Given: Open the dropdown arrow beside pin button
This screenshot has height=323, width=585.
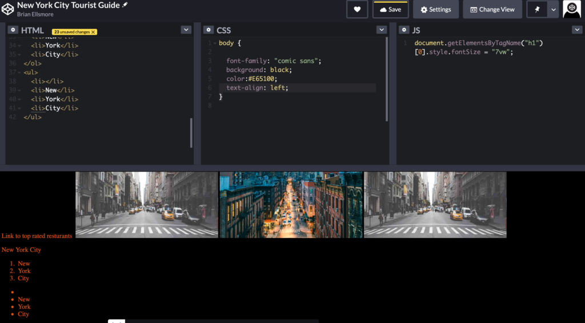Looking at the screenshot, I should click(553, 9).
